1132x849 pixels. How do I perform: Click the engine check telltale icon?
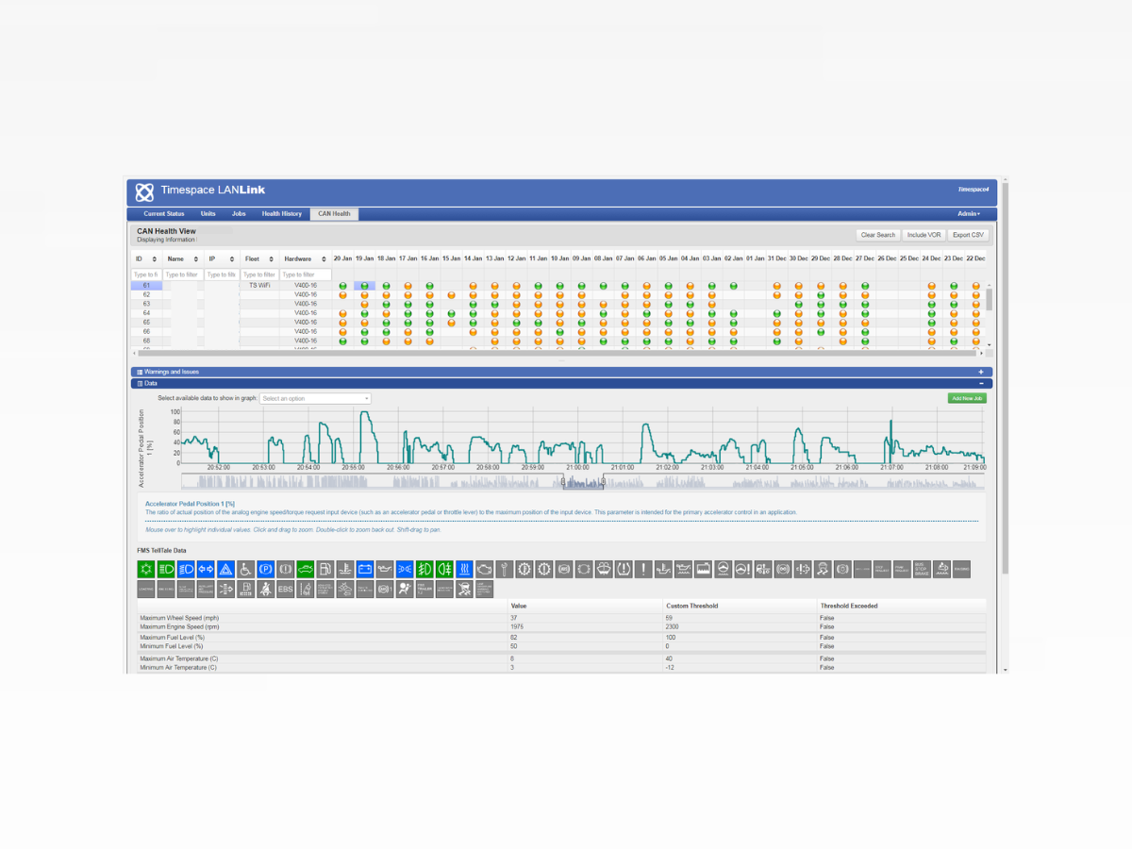pyautogui.click(x=485, y=569)
